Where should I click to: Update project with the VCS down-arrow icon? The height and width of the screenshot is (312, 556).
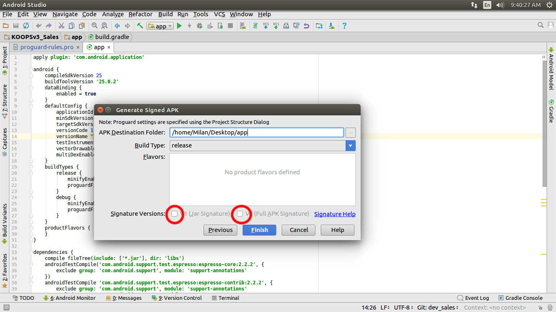[x=266, y=25]
